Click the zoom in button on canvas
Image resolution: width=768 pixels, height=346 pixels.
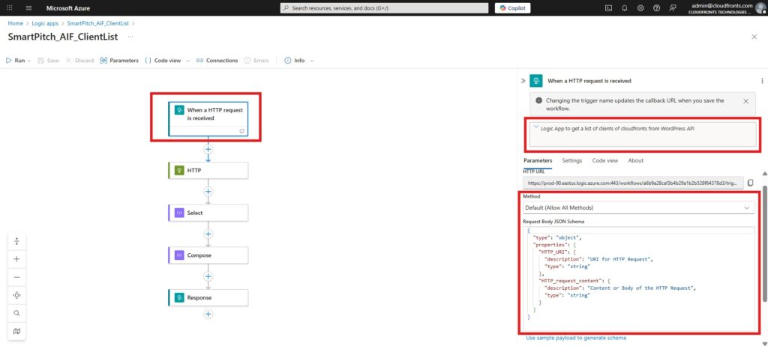(16, 259)
